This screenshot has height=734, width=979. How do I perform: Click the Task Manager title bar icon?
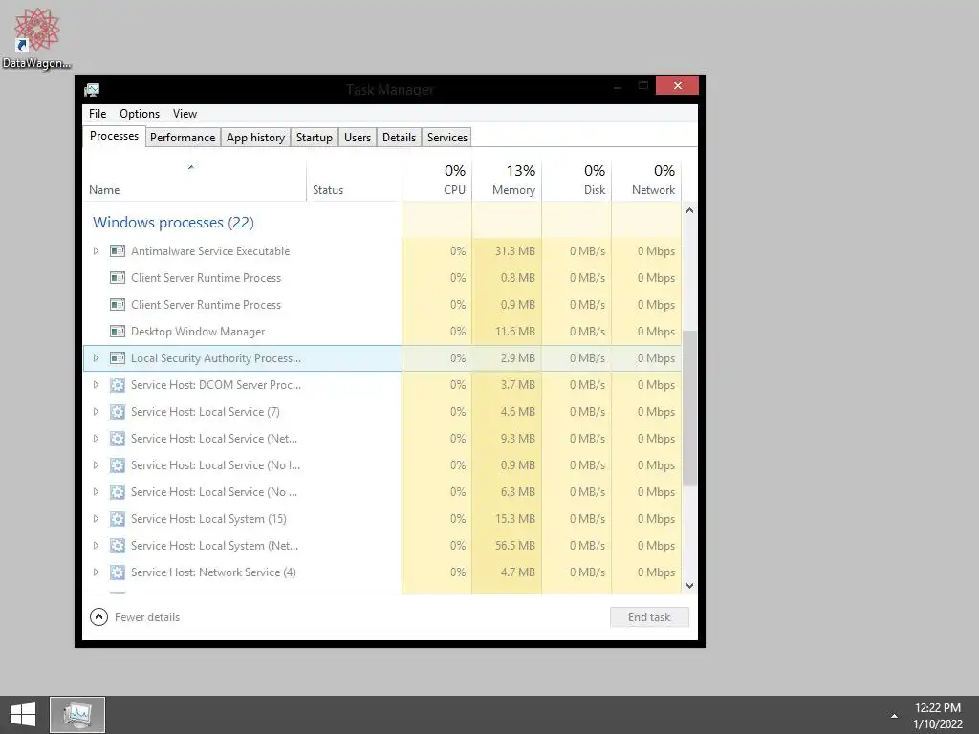(92, 90)
